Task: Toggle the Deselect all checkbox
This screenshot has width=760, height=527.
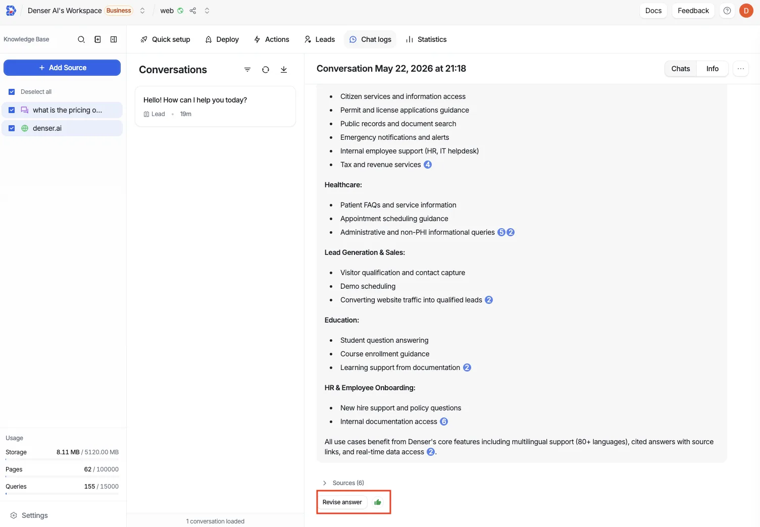Action: [12, 92]
